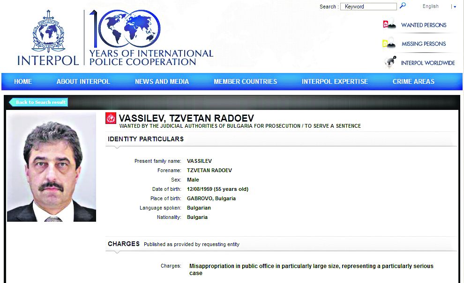
Task: Open MEMBER COUNTRIES in navigation bar
Action: click(245, 81)
